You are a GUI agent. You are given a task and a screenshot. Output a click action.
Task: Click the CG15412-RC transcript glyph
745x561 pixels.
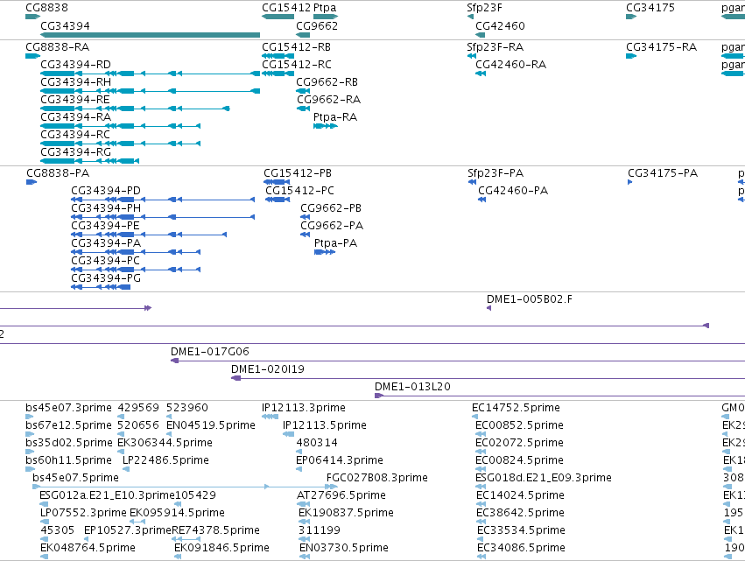tap(278, 74)
